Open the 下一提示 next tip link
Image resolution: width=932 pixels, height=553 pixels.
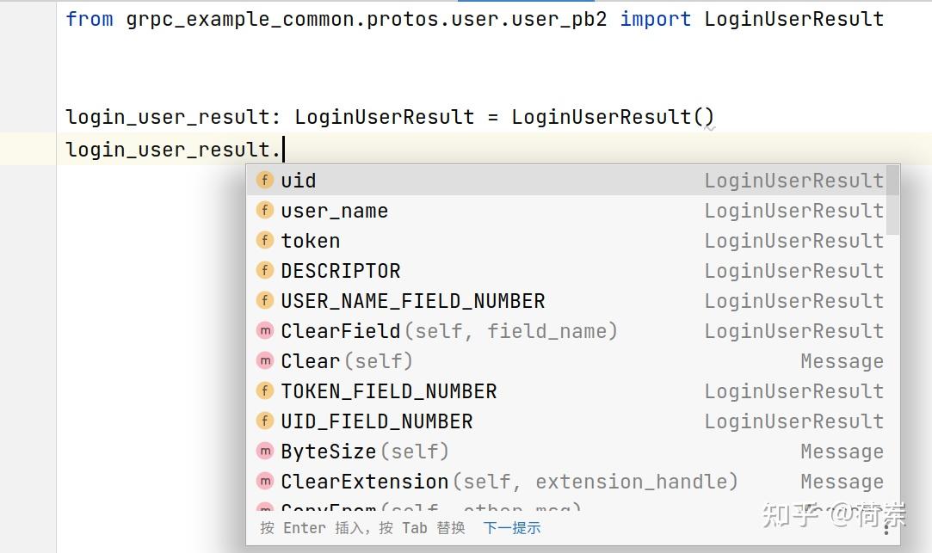pyautogui.click(x=512, y=528)
